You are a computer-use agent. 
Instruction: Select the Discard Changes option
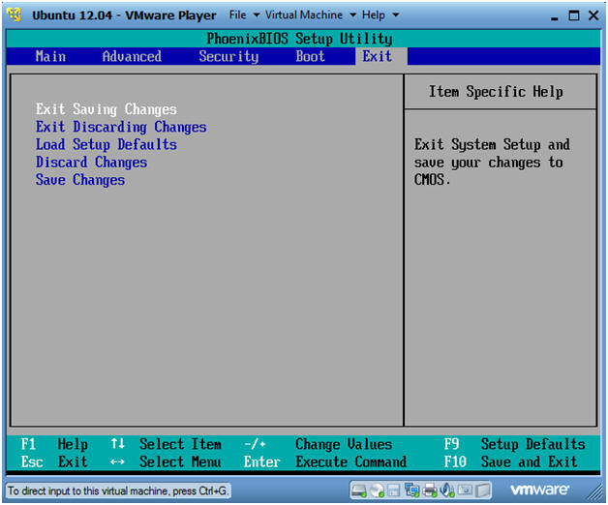[92, 163]
